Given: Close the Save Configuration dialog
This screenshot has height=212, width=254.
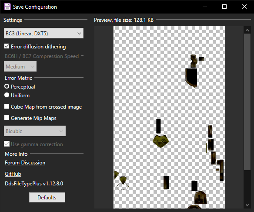Looking at the screenshot, I should [x=244, y=7].
